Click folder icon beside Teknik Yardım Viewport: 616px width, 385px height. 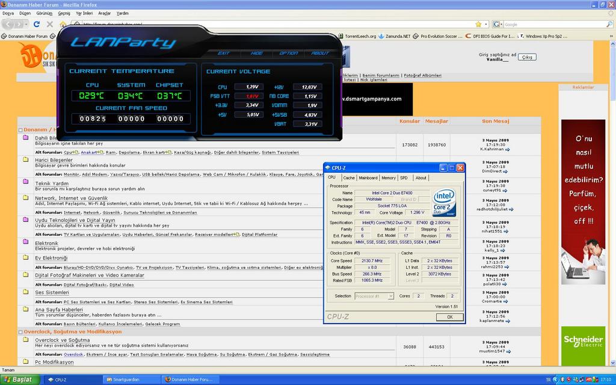click(x=25, y=182)
